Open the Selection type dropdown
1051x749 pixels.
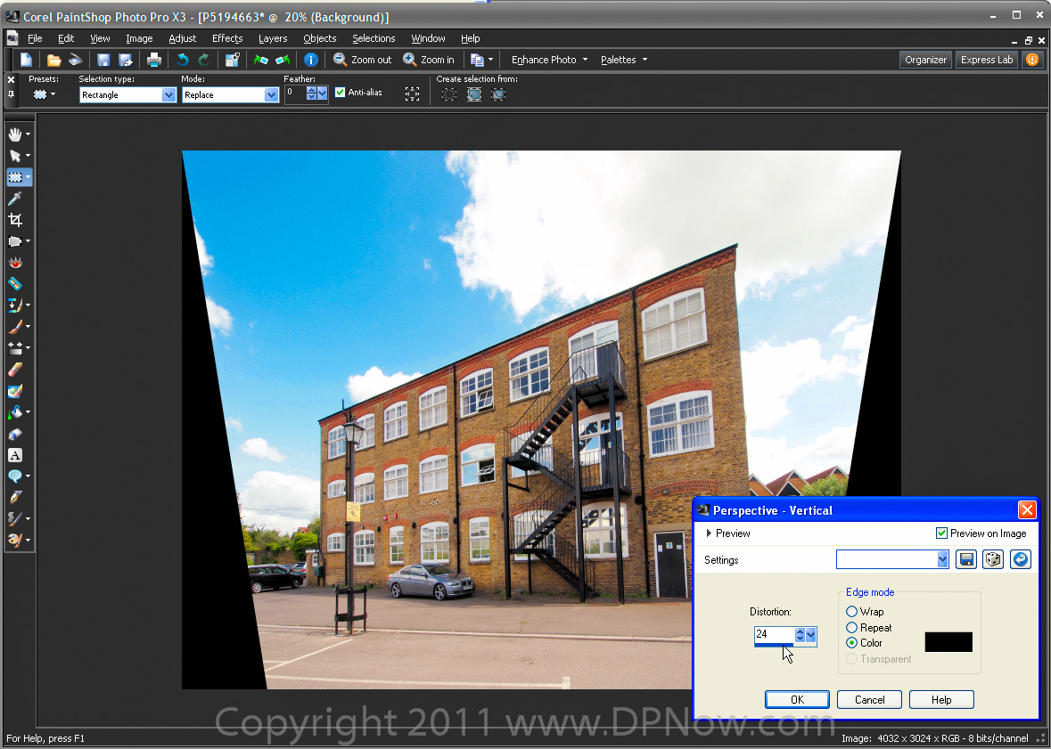[168, 95]
